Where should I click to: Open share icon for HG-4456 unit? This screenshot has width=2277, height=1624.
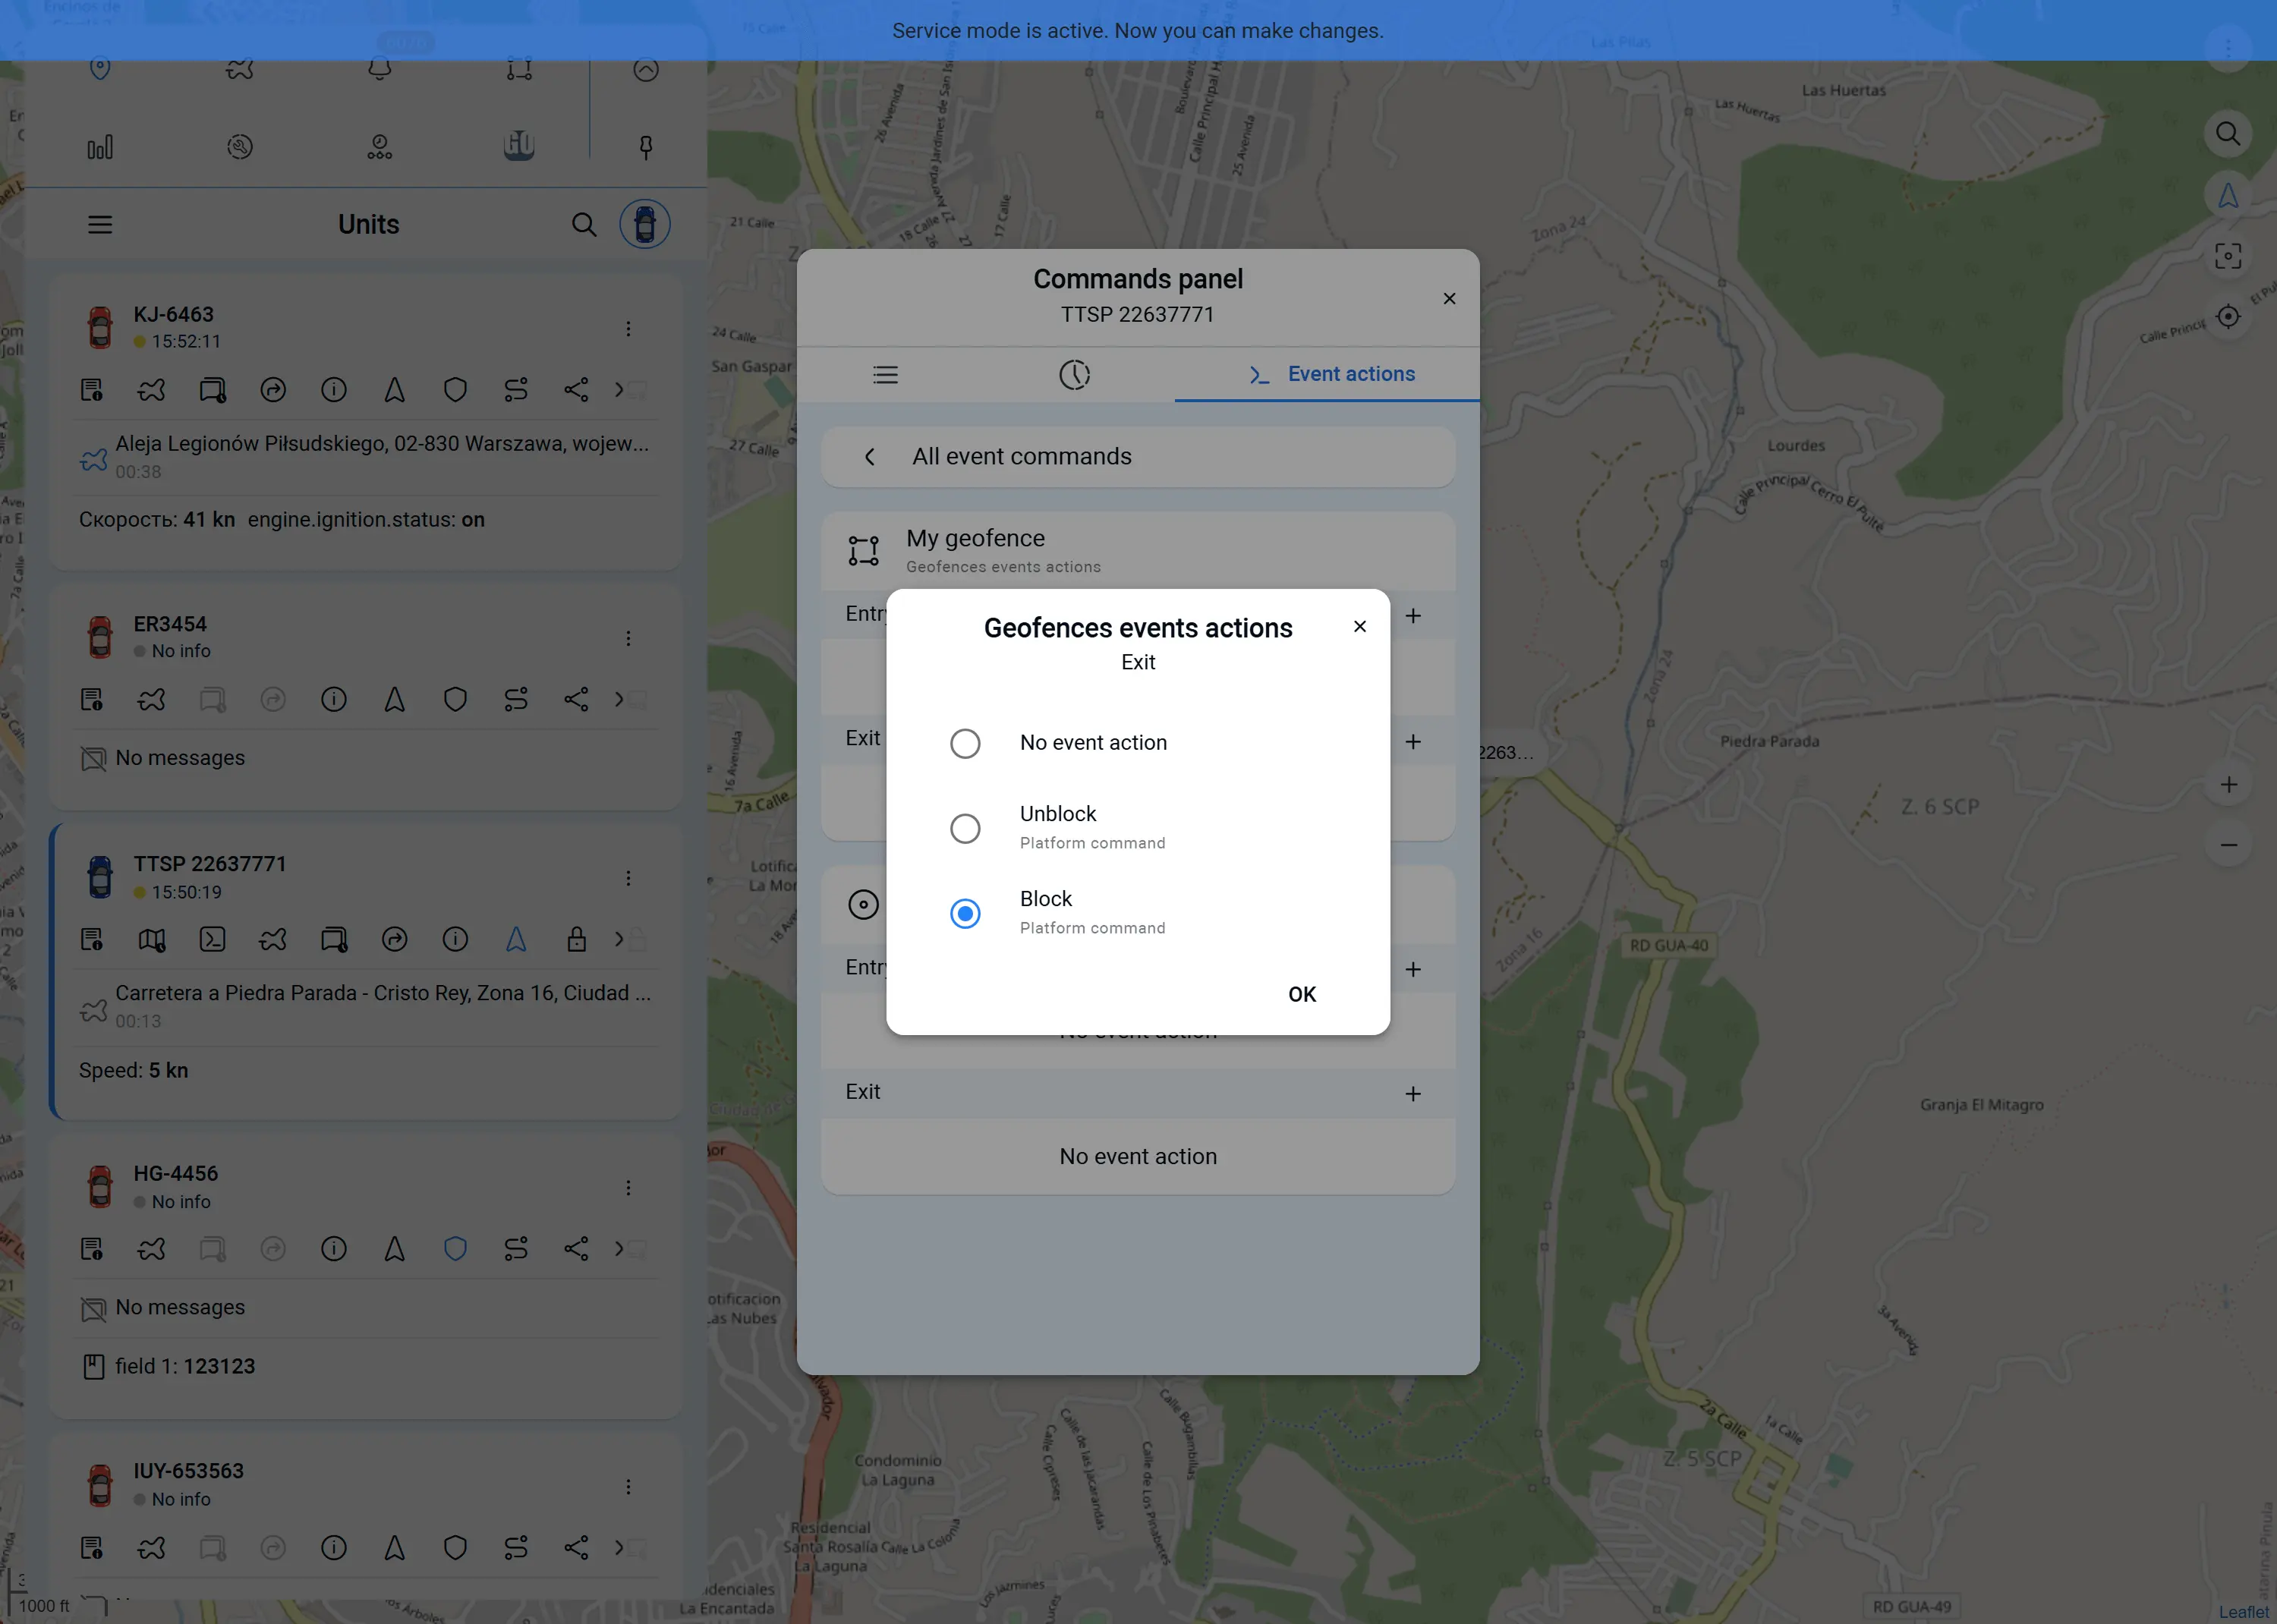click(x=576, y=1248)
